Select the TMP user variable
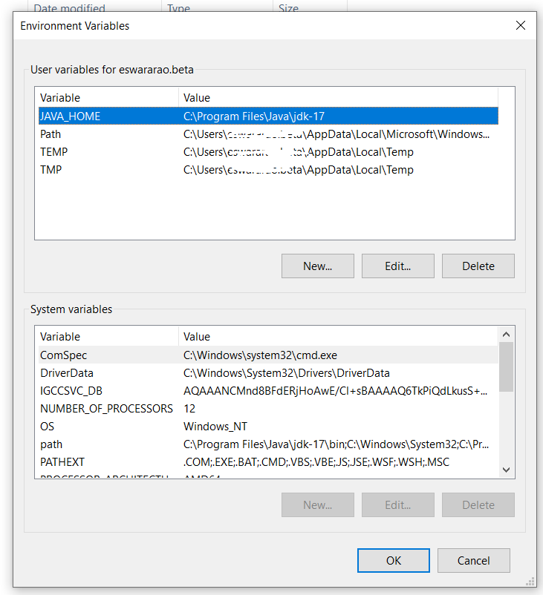The height and width of the screenshot is (595, 543). (x=51, y=170)
